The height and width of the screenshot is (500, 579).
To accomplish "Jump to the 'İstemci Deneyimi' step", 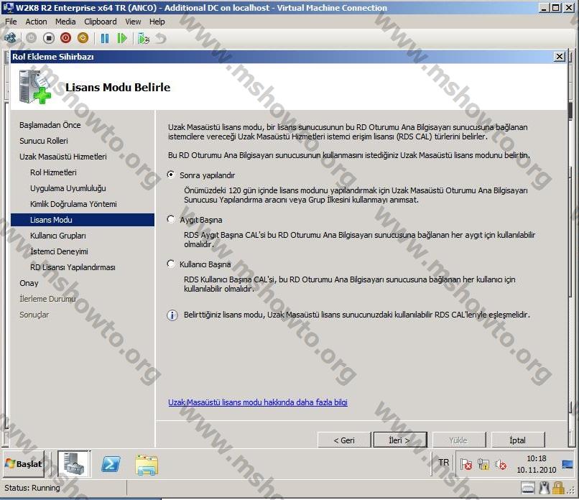I will point(59,251).
